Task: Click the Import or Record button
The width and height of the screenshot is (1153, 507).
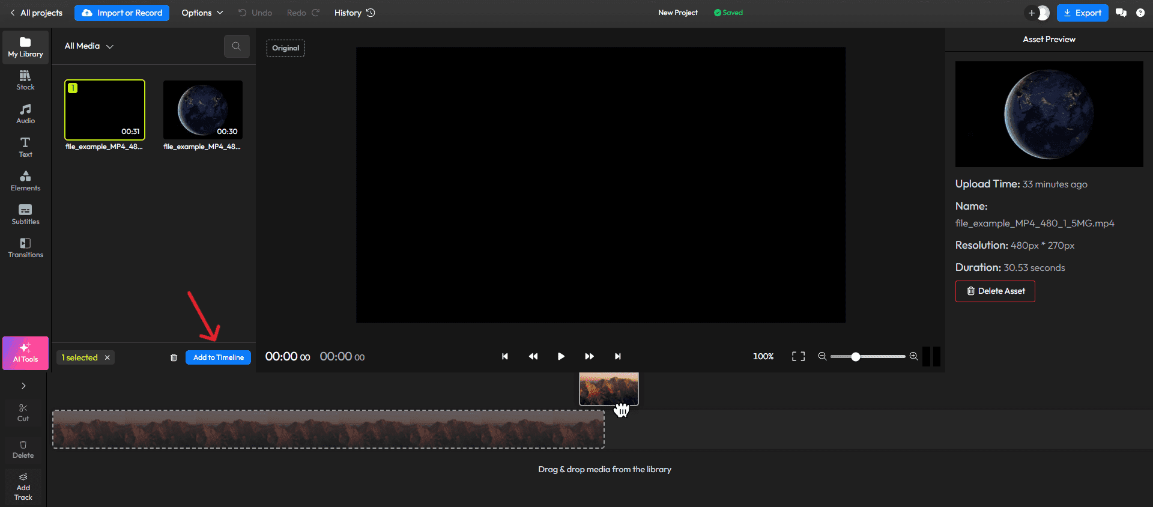Action: pos(122,13)
